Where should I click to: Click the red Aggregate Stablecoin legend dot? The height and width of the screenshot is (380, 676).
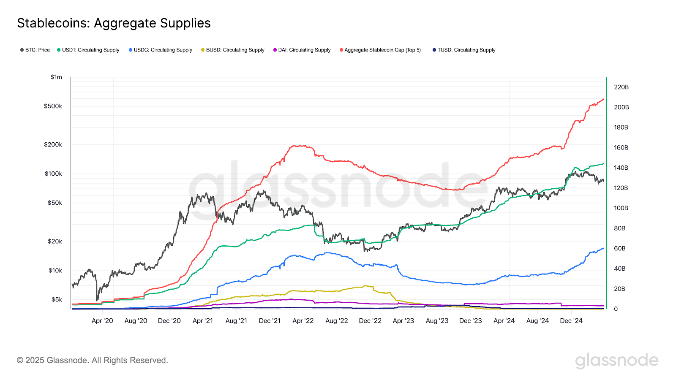341,50
